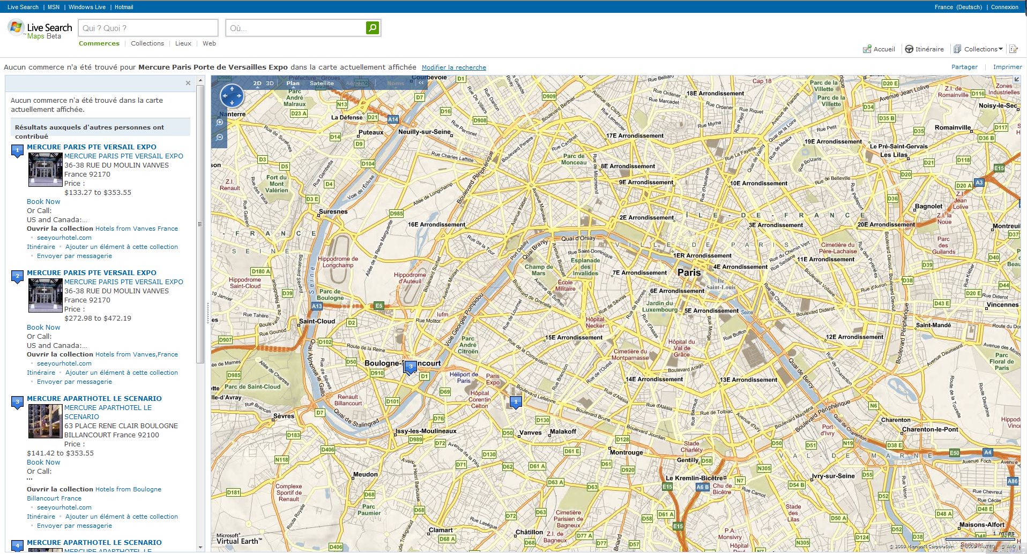Image resolution: width=1027 pixels, height=554 pixels.
Task: Click the panel splitter grip handle
Action: click(x=207, y=313)
